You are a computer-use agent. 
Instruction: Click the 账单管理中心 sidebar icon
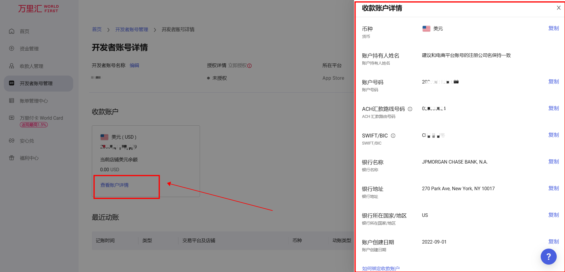tap(12, 100)
